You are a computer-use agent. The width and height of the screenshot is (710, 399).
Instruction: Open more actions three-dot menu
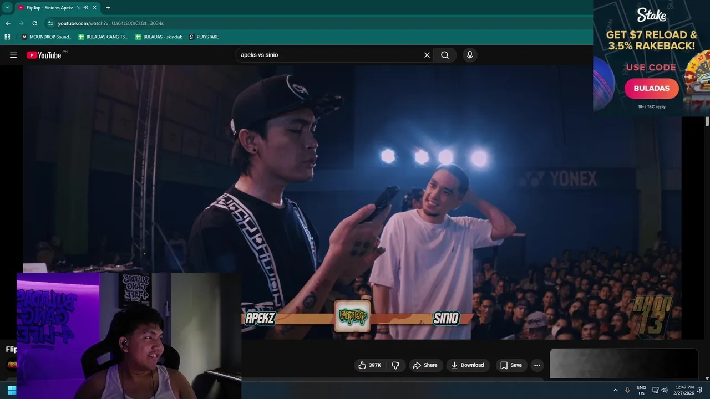[537, 365]
